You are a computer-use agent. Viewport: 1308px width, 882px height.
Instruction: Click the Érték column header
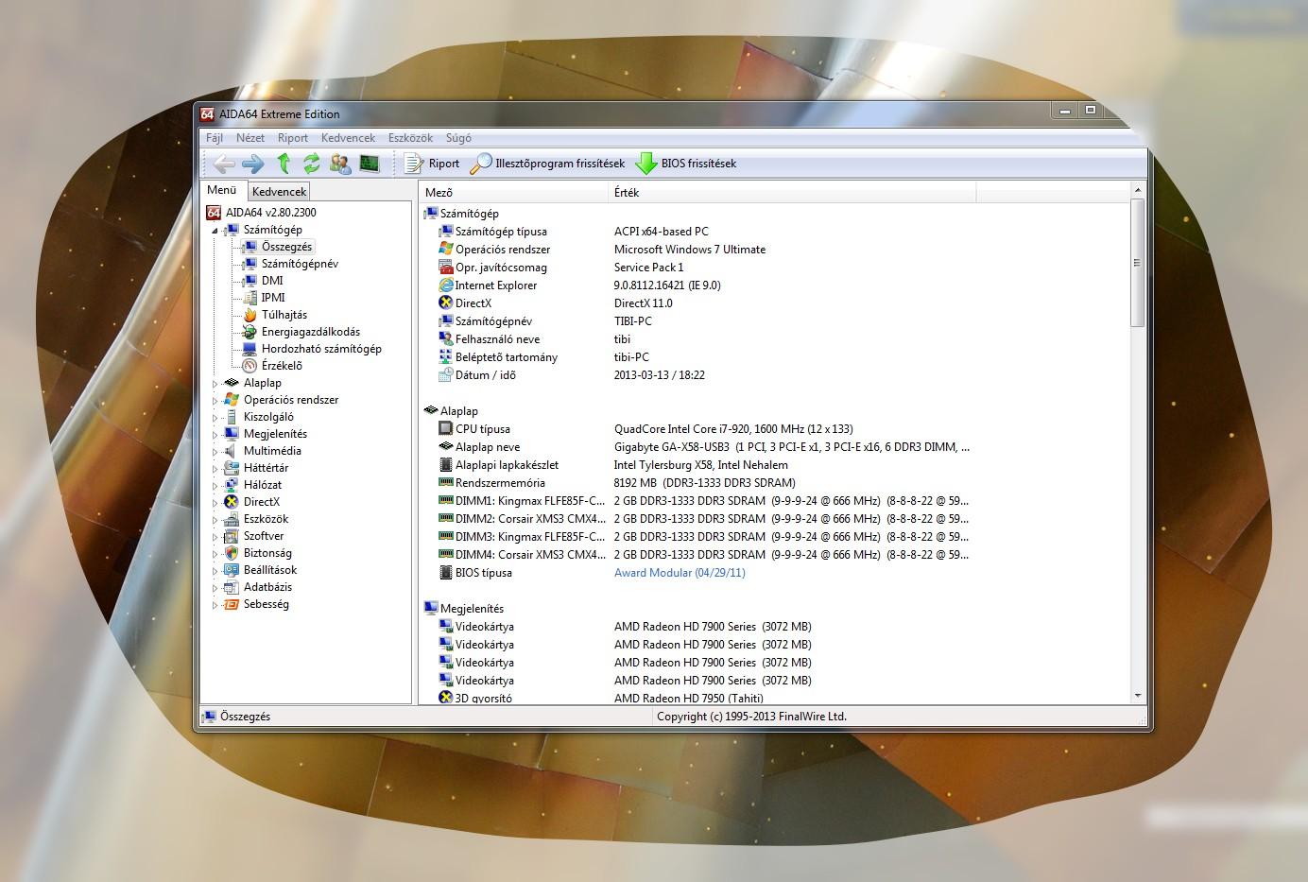click(x=793, y=193)
